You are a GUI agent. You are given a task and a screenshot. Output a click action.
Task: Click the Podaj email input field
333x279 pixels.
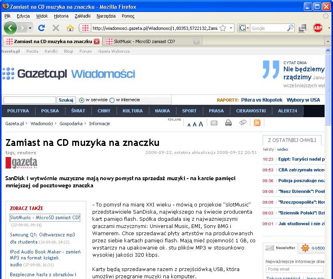(x=295, y=269)
